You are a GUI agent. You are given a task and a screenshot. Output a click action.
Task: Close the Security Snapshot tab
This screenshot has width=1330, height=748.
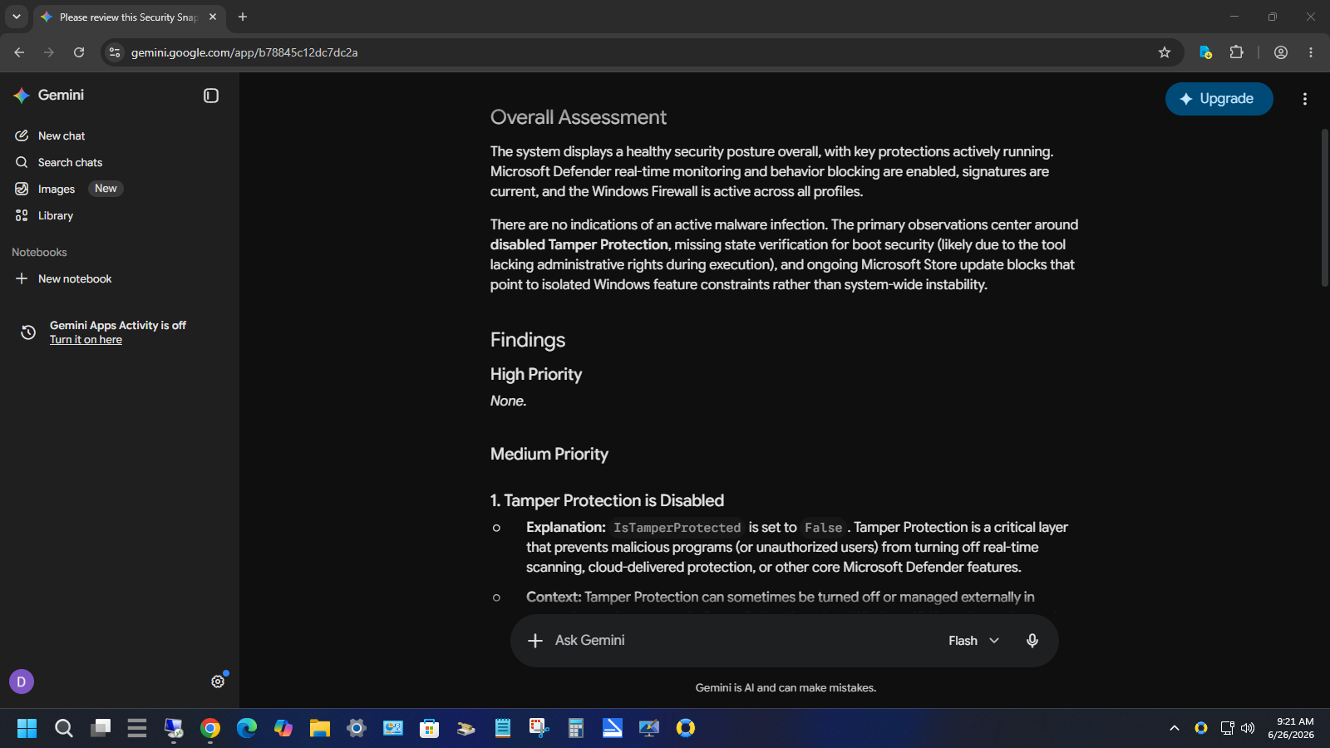point(213,17)
